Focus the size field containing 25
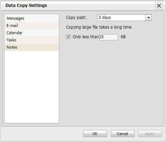 tap(108, 37)
